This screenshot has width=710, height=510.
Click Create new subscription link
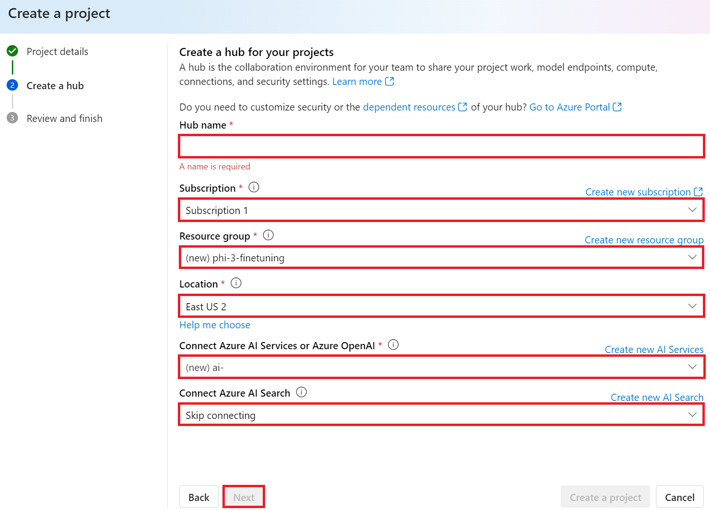coord(638,192)
